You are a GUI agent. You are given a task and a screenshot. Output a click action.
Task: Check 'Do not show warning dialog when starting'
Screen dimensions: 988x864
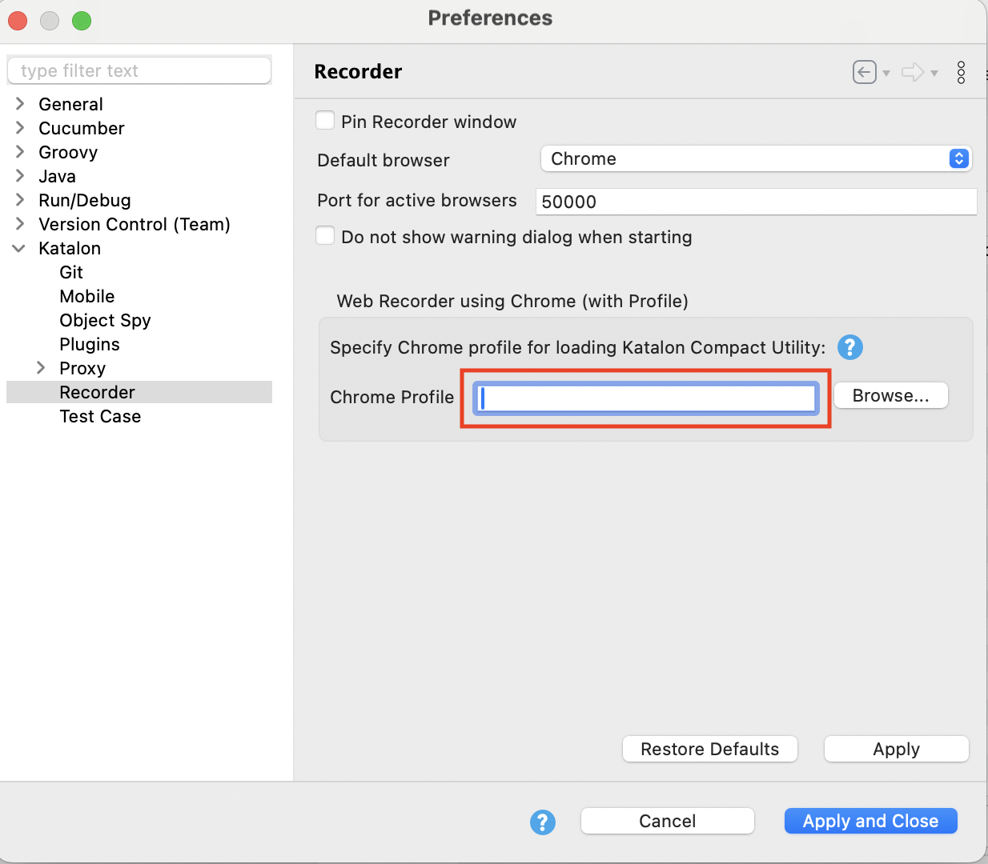pos(325,236)
